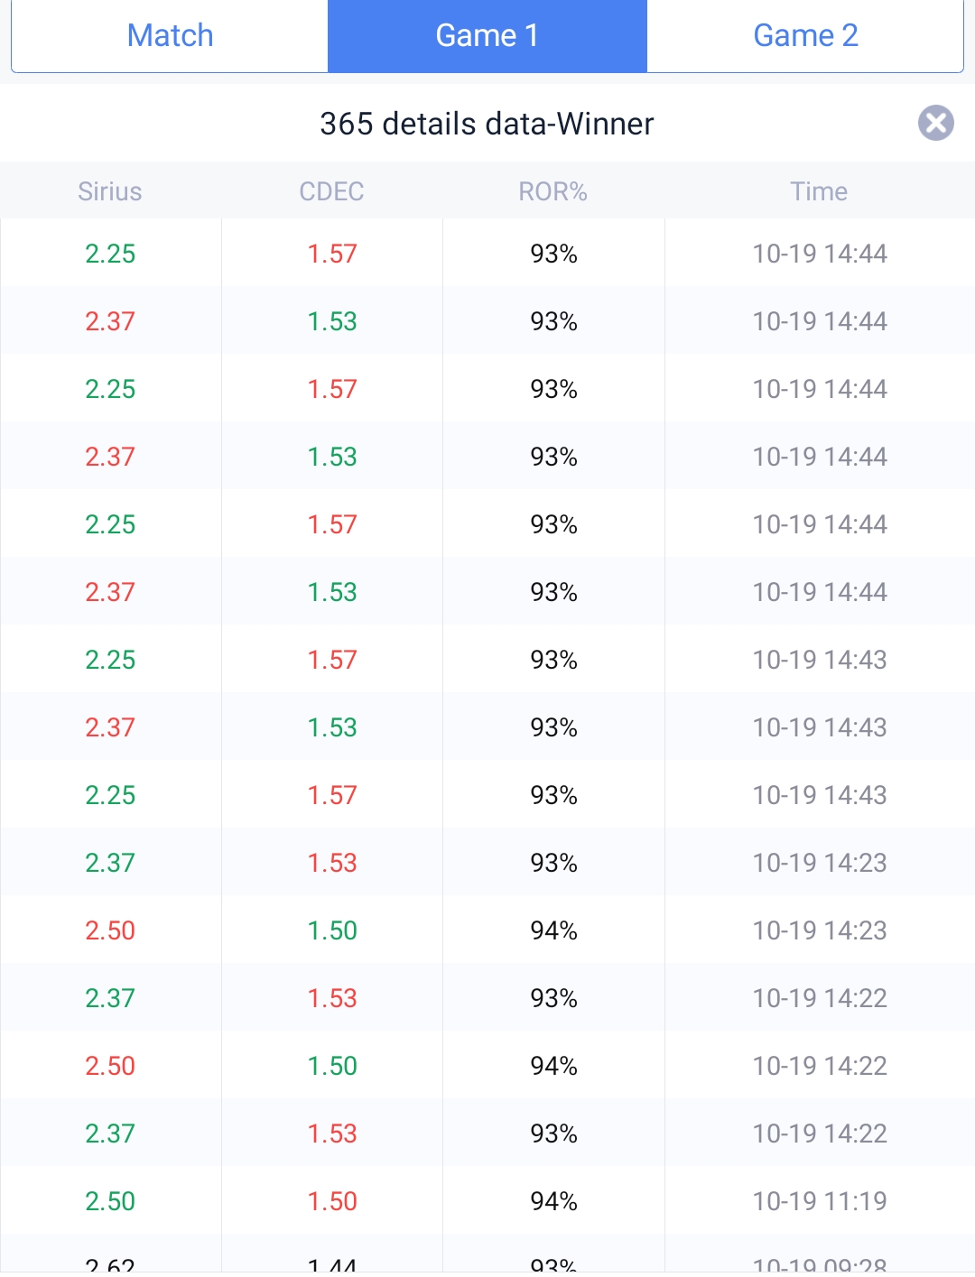Select CDEC 1.50 odds at 10-19 14:23

pyautogui.click(x=332, y=930)
